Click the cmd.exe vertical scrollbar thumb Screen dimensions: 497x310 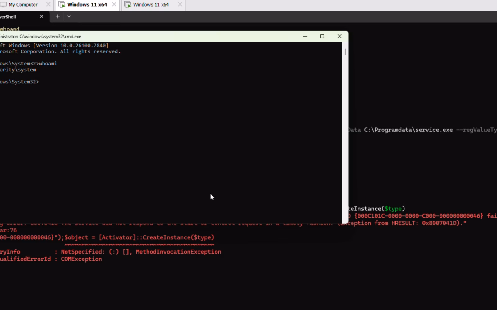coord(345,52)
